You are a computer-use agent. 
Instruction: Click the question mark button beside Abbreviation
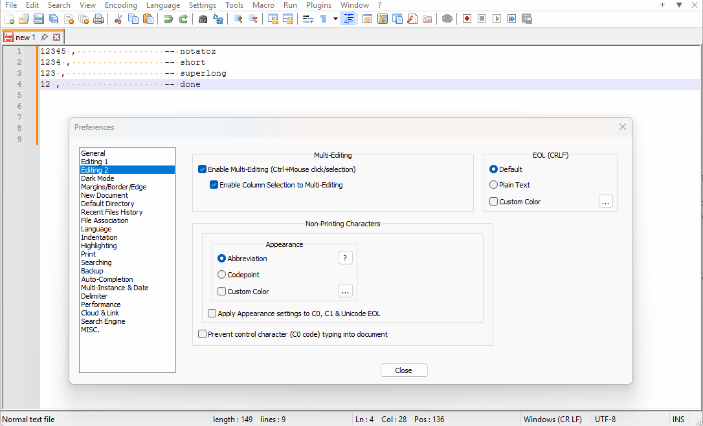pyautogui.click(x=345, y=258)
